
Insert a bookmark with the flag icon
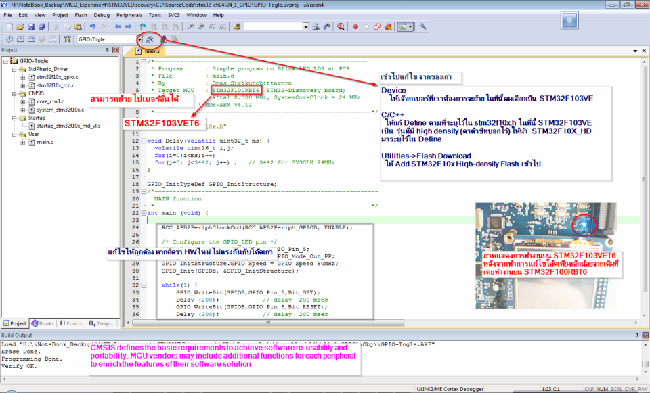pos(143,27)
